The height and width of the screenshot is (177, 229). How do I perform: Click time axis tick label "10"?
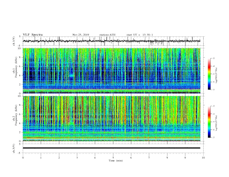click(203, 158)
